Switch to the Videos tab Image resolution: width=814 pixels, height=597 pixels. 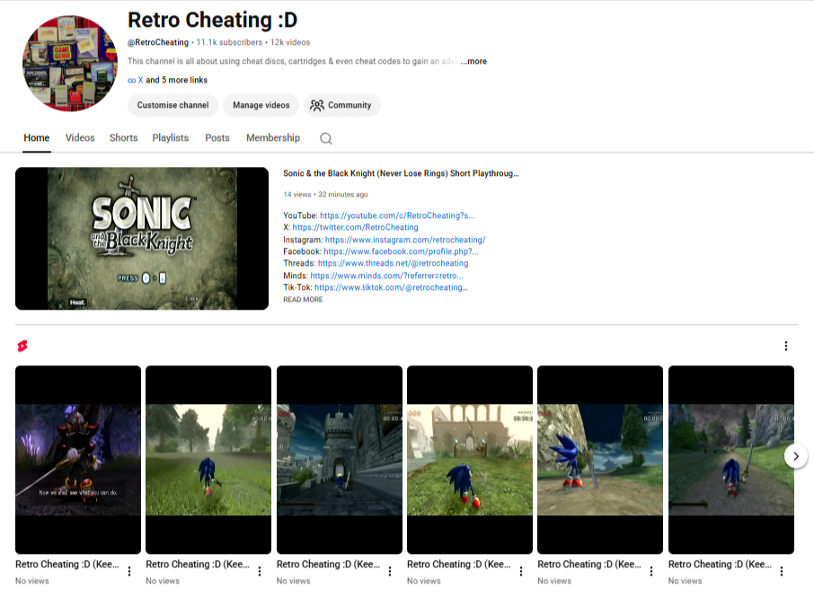coord(80,138)
